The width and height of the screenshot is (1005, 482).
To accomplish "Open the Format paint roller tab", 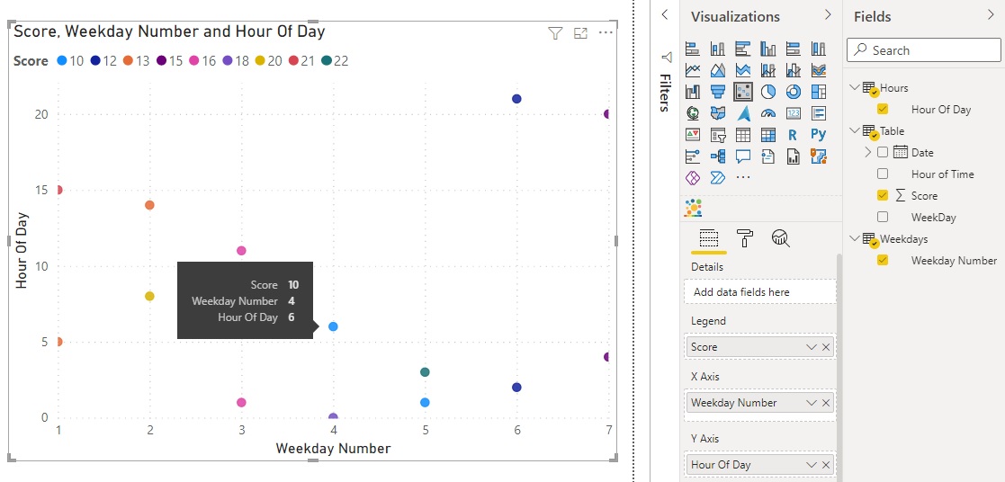I will [744, 238].
